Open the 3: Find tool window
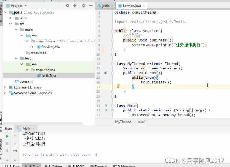This screenshot has height=167, width=230. coord(12,166)
